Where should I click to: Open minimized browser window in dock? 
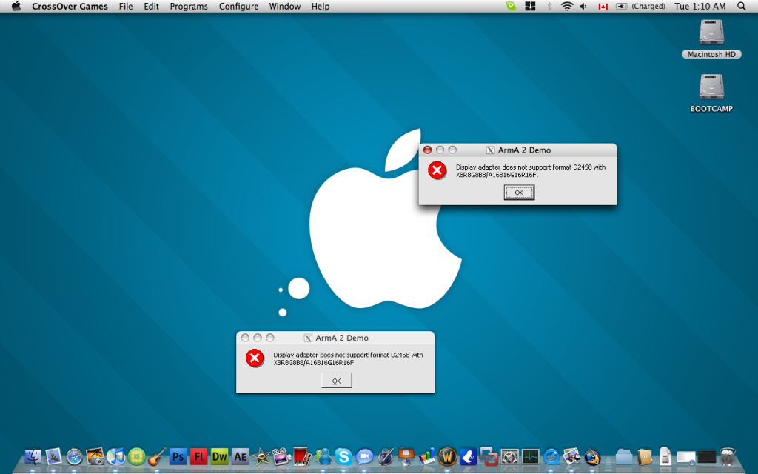[686, 457]
